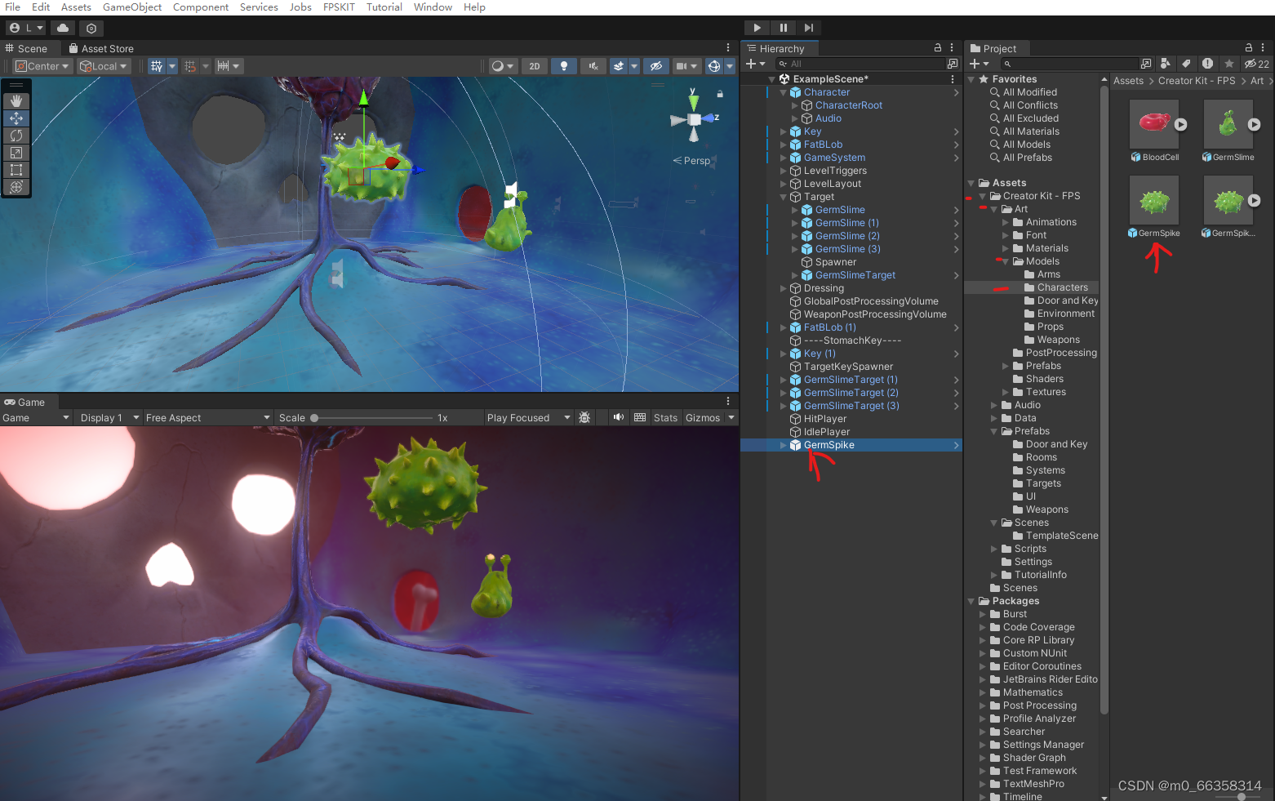Unmute scene audio
Screen dimensions: 1275x801
593,65
